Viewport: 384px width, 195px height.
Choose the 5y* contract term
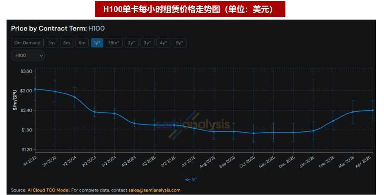[179, 43]
